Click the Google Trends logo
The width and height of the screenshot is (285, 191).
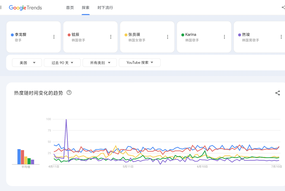point(25,8)
